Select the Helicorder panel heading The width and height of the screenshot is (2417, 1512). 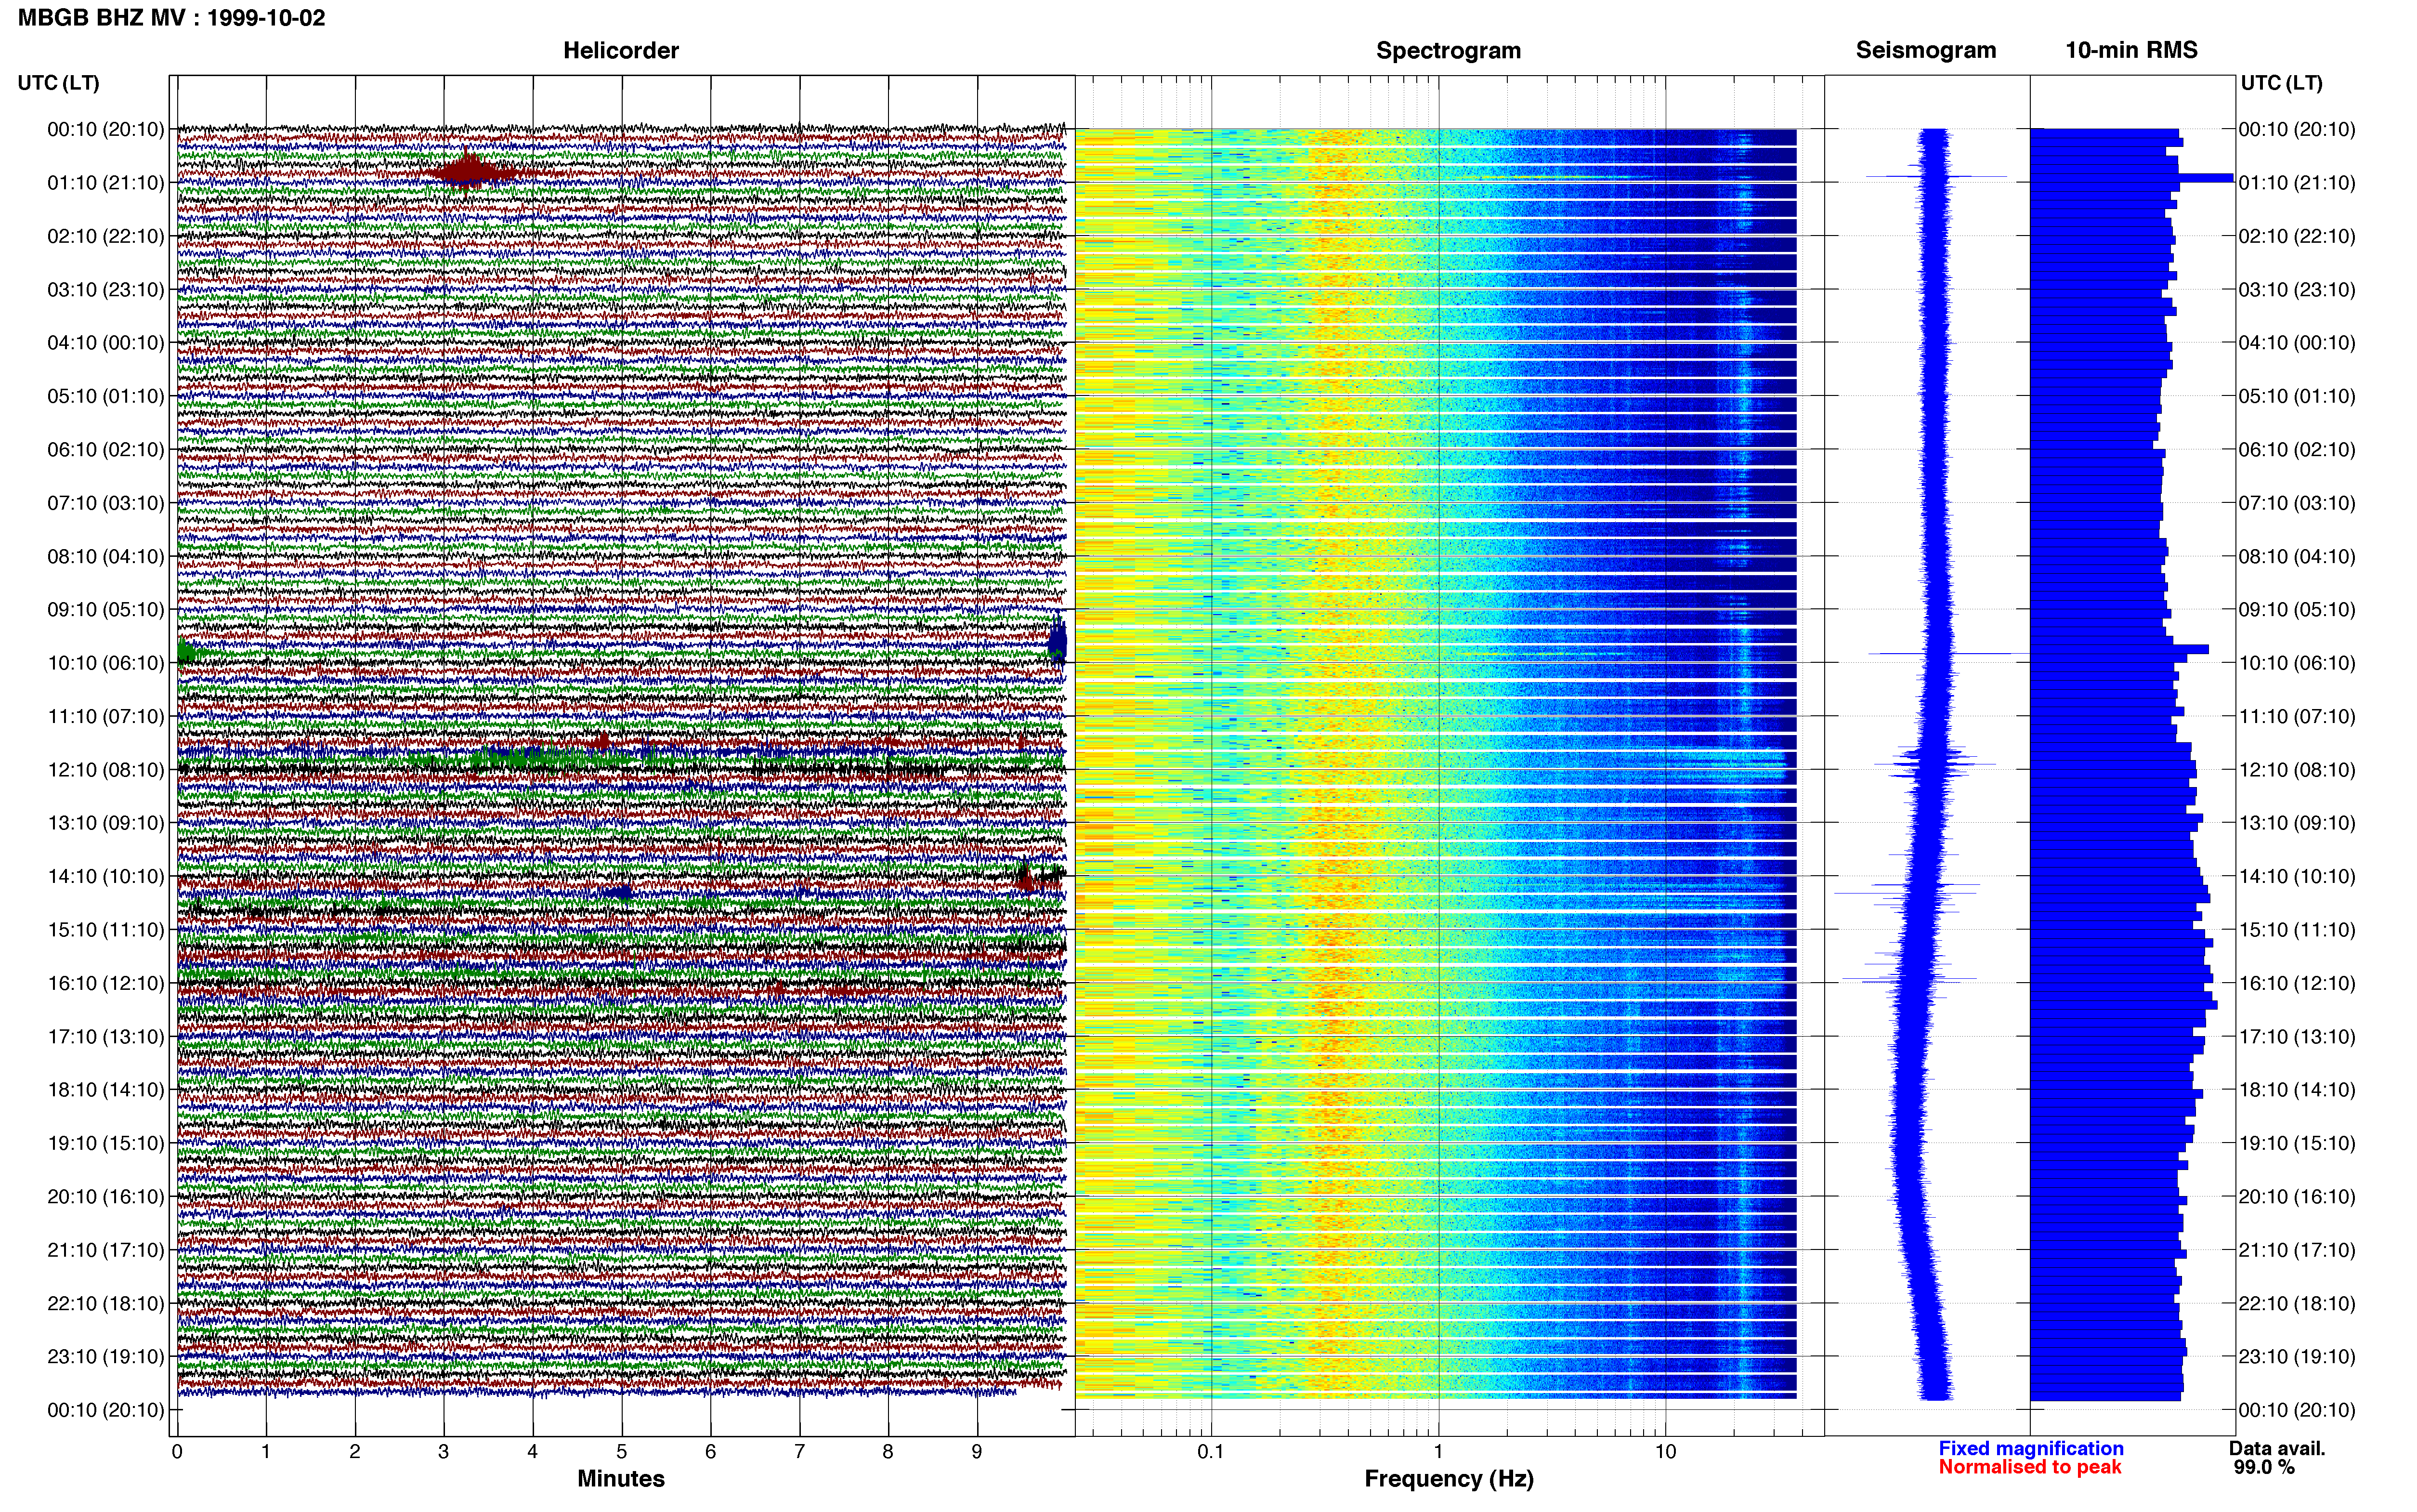(x=621, y=51)
